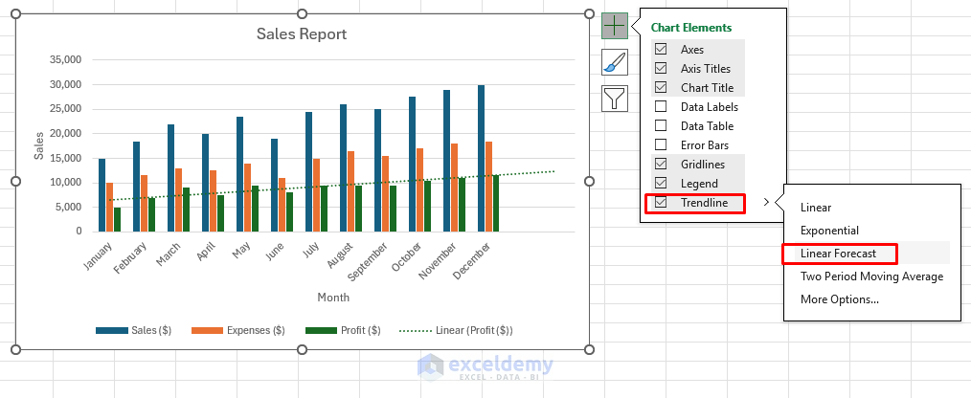971x398 pixels.
Task: Click the Chart Elements heading
Action: coord(691,27)
